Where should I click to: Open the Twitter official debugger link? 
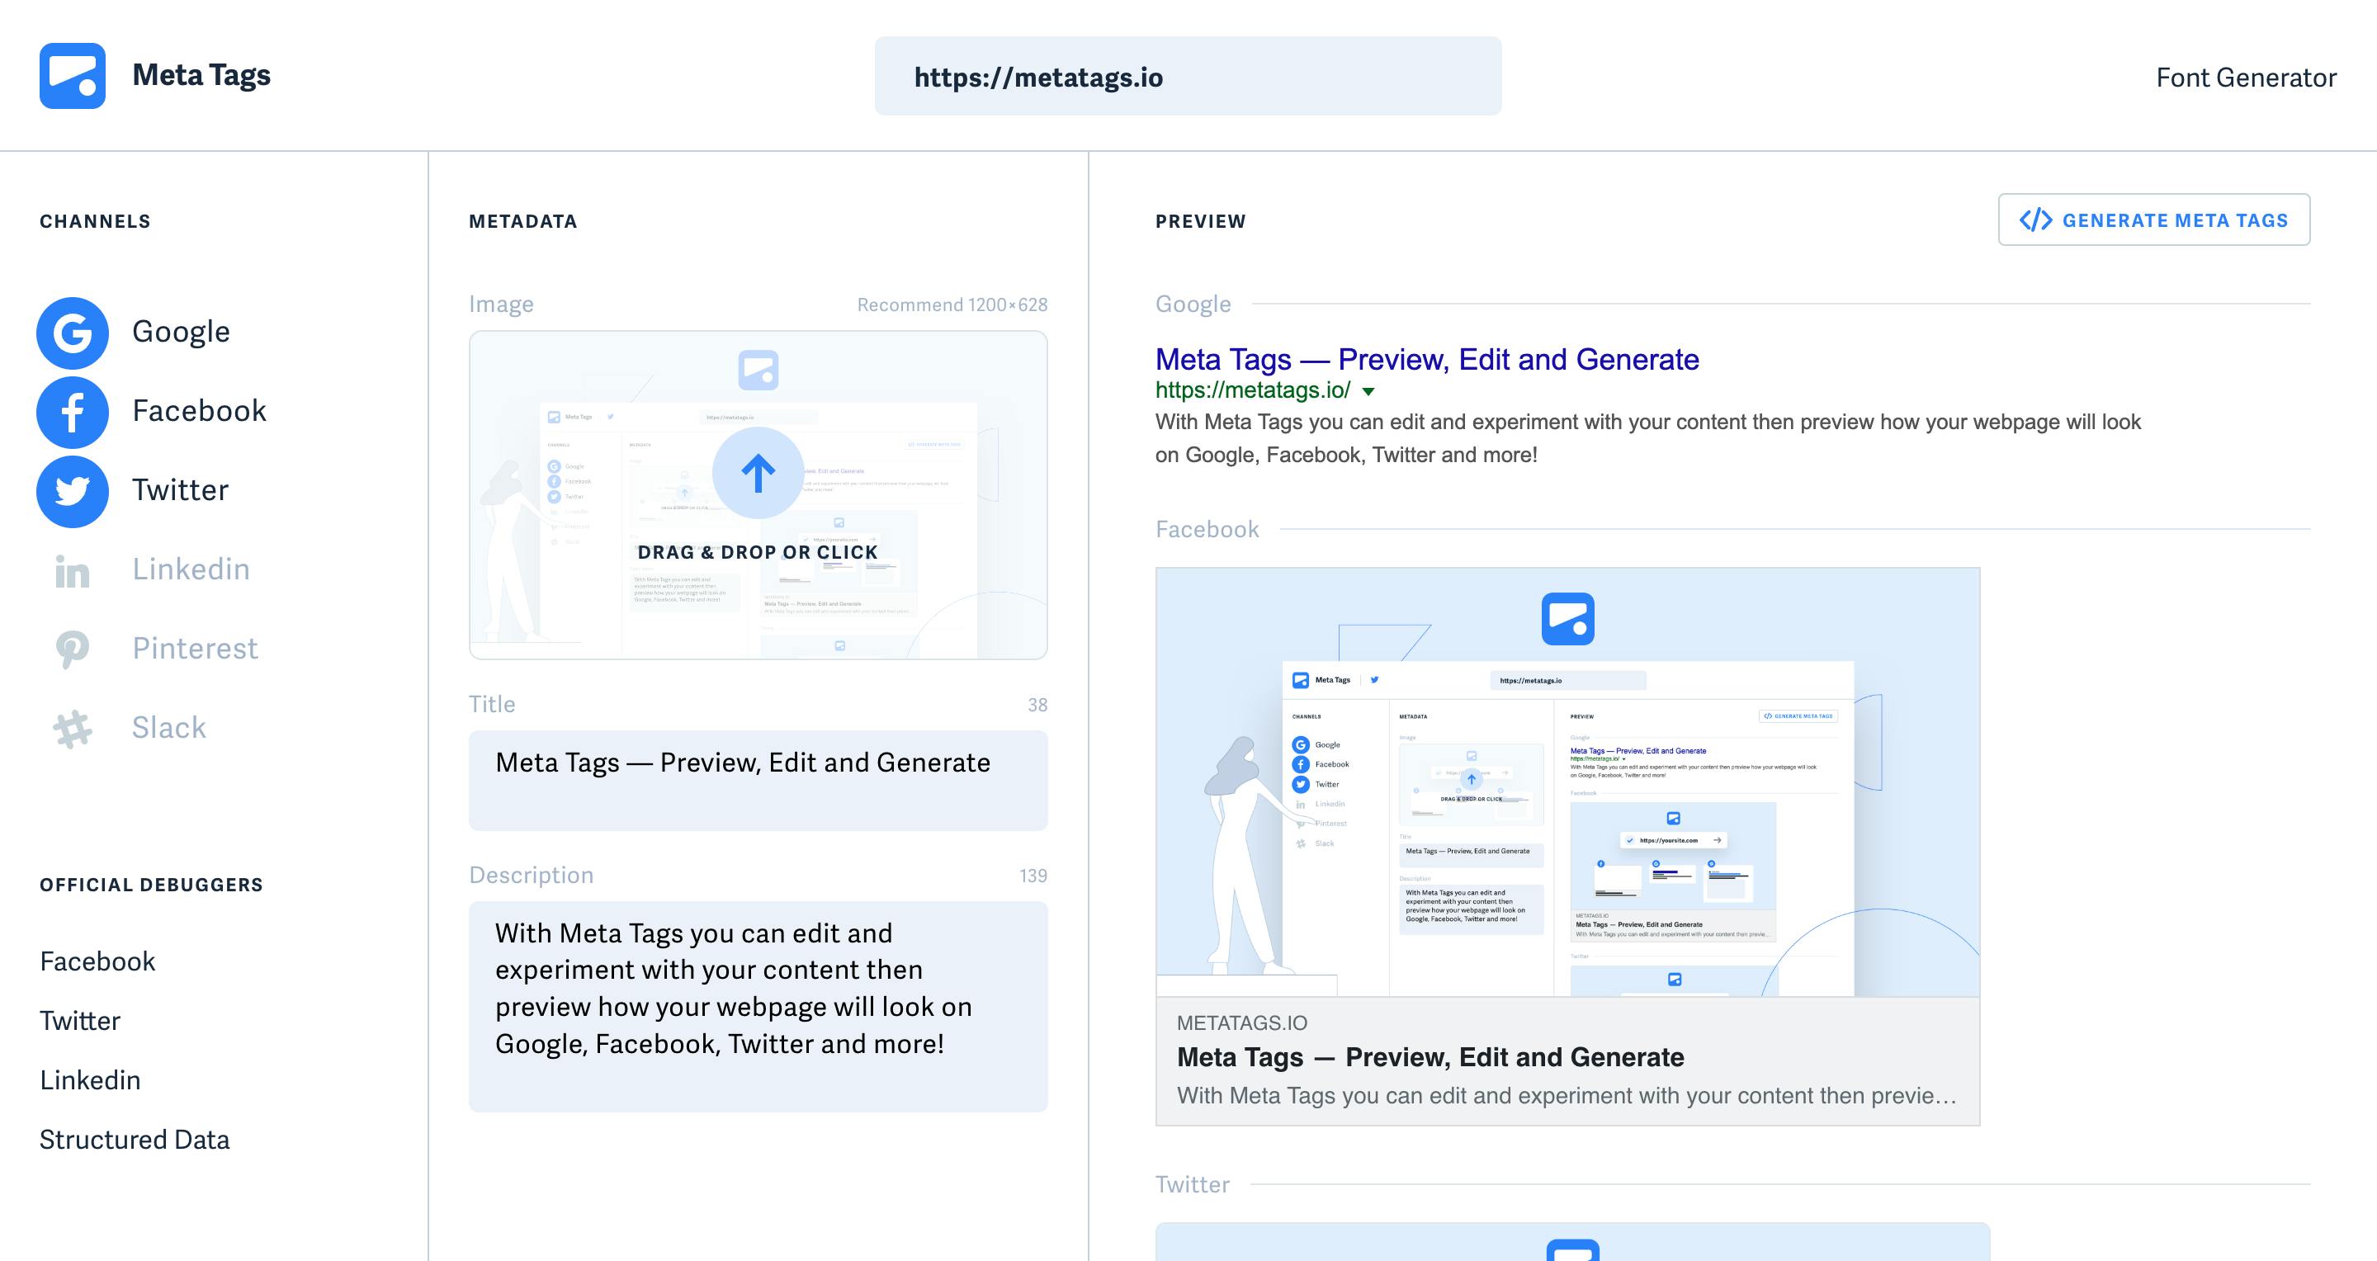[80, 1021]
